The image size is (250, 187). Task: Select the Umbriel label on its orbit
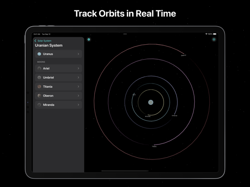(x=174, y=116)
